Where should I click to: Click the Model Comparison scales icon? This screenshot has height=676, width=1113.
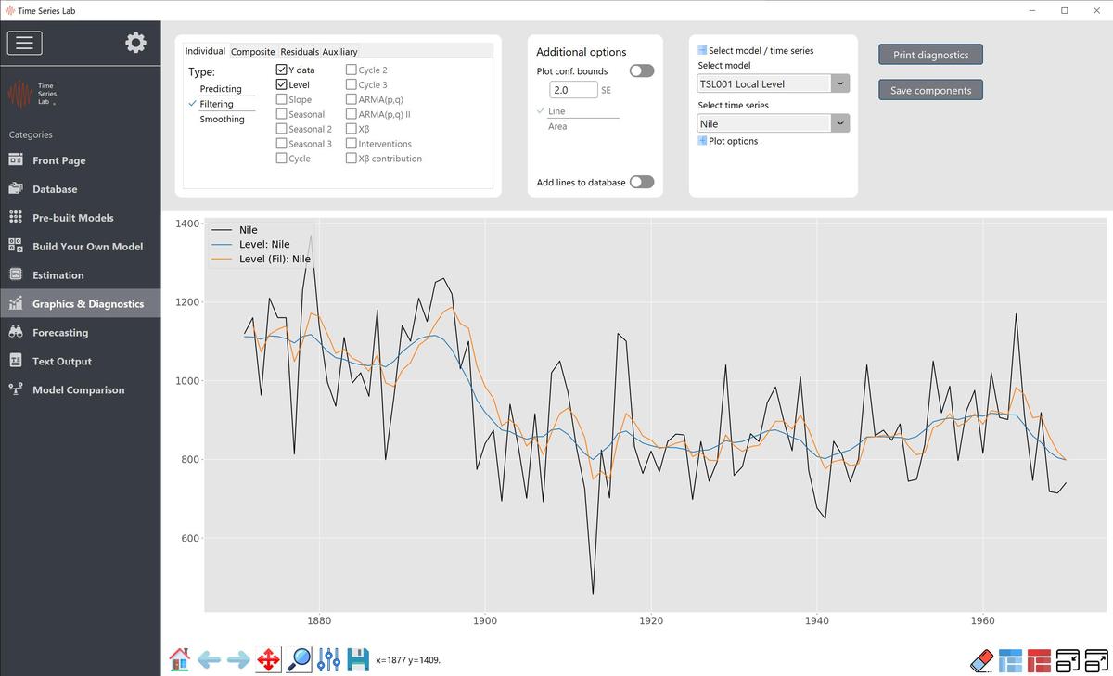pos(16,389)
